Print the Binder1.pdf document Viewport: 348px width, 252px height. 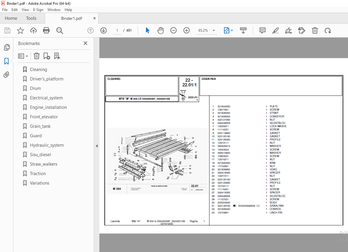coord(47,30)
